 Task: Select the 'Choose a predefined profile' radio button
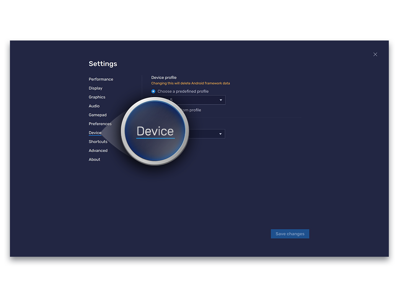153,91
